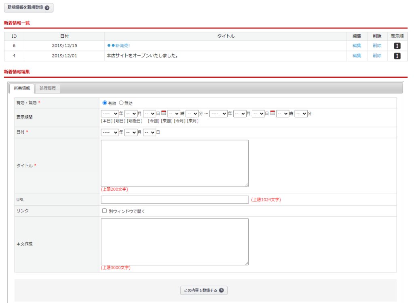Open the start date calendar icon

[x=164, y=113]
